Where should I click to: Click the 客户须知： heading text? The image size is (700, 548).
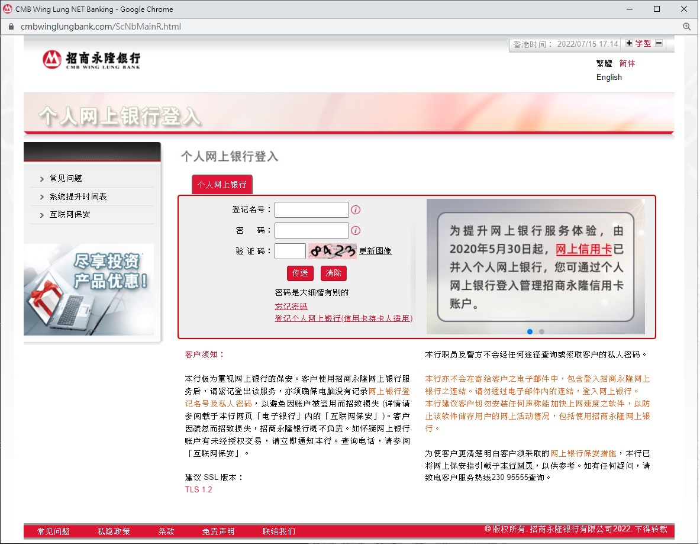pos(205,354)
